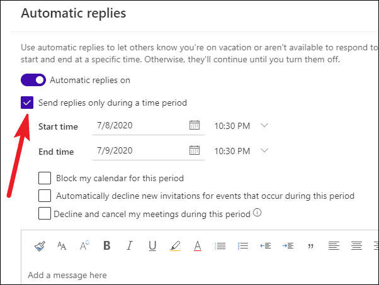Image resolution: width=379 pixels, height=285 pixels.
Task: Apply quote formatting
Action: point(310,246)
